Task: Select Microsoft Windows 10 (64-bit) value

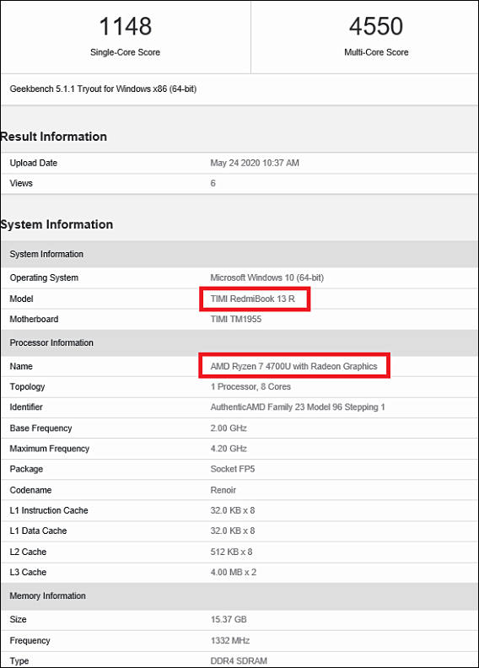Action: tap(267, 277)
